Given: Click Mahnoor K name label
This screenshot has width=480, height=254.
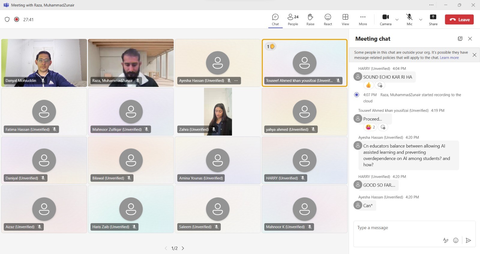Looking at the screenshot, I should [285, 227].
